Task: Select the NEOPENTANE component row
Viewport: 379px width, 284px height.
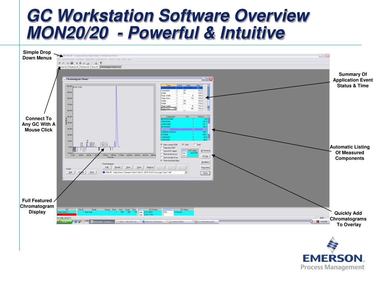Action: click(x=184, y=119)
